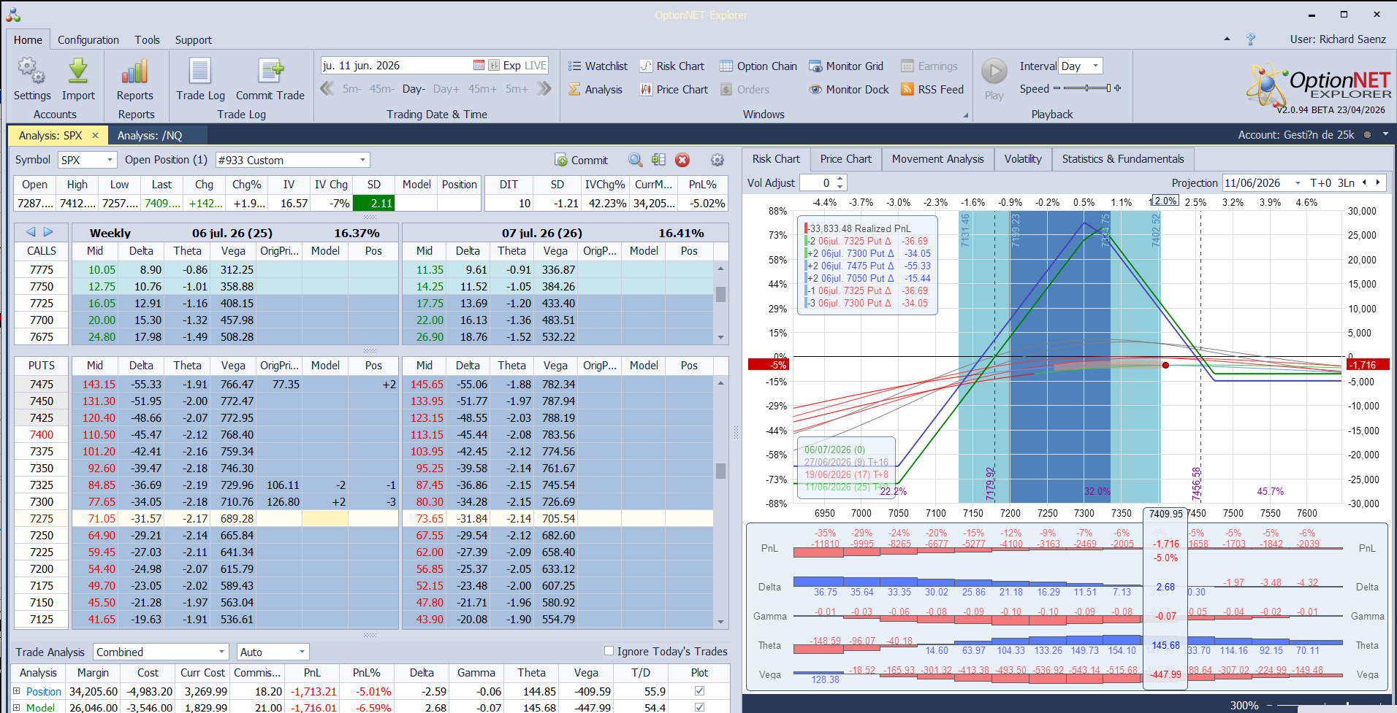Open the Option Chain window

click(x=758, y=66)
